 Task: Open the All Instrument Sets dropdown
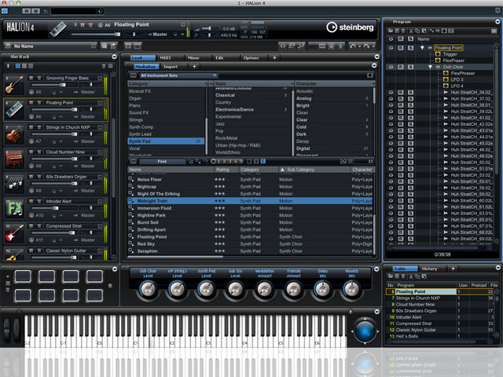tap(178, 75)
